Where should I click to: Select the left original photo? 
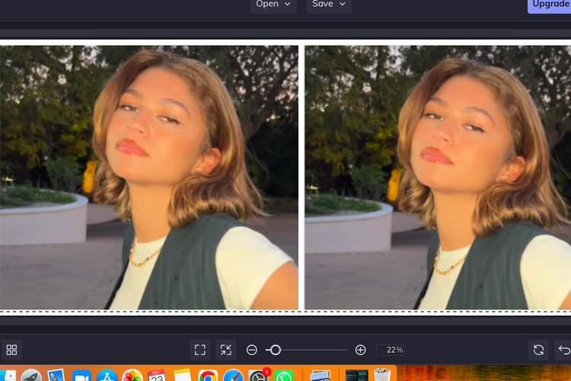pos(149,177)
